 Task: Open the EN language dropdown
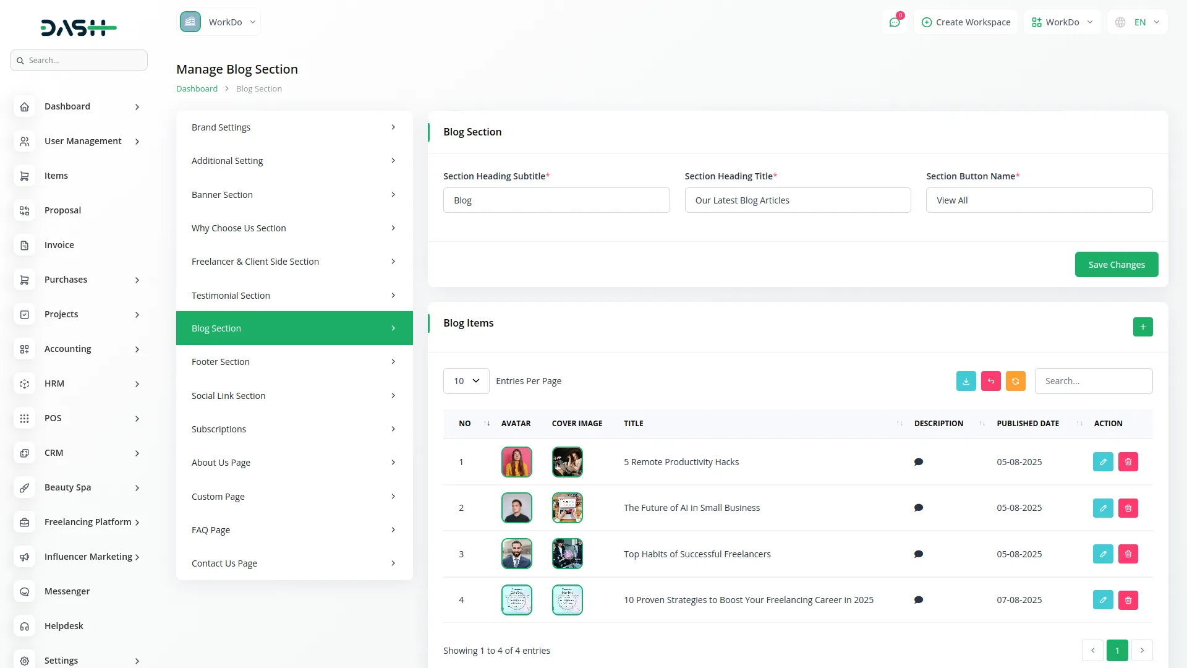point(1137,22)
